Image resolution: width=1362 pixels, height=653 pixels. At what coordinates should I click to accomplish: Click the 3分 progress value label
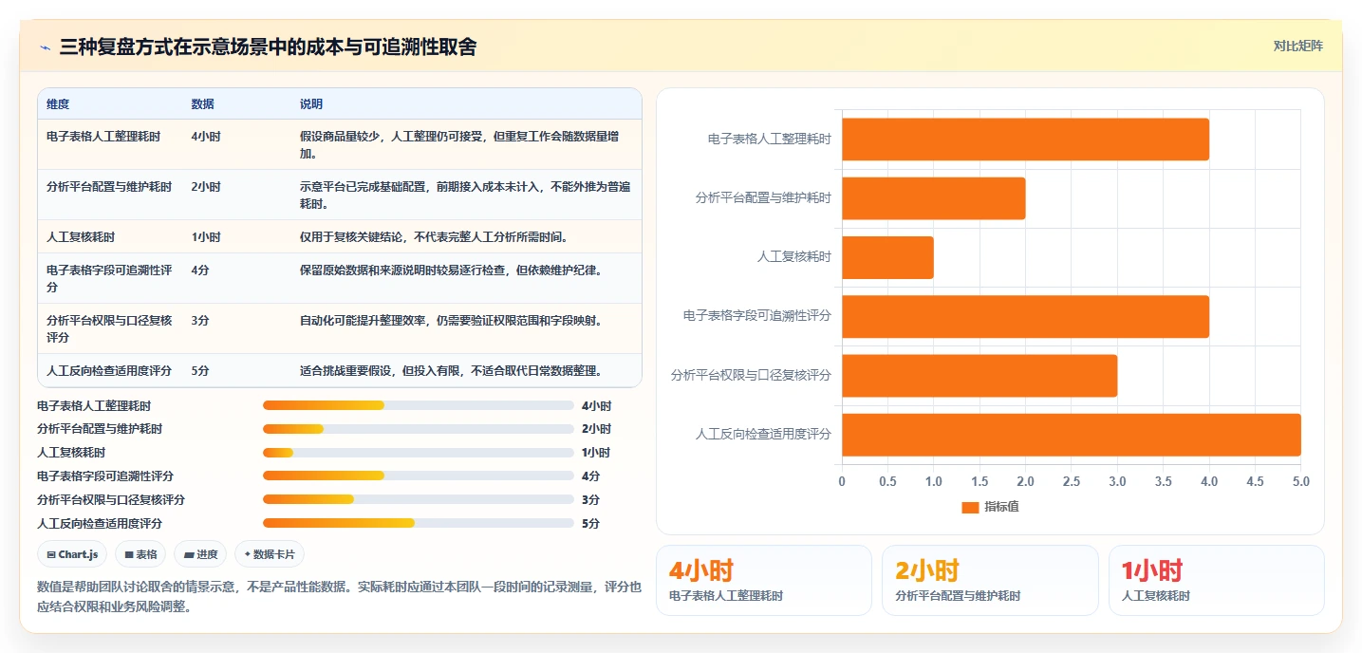coord(590,499)
